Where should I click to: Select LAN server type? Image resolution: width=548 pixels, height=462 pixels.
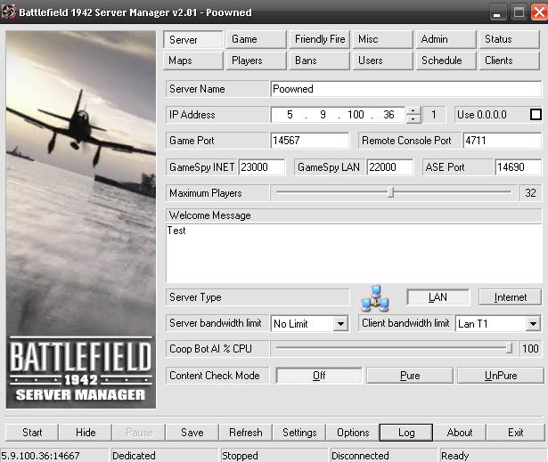click(438, 297)
